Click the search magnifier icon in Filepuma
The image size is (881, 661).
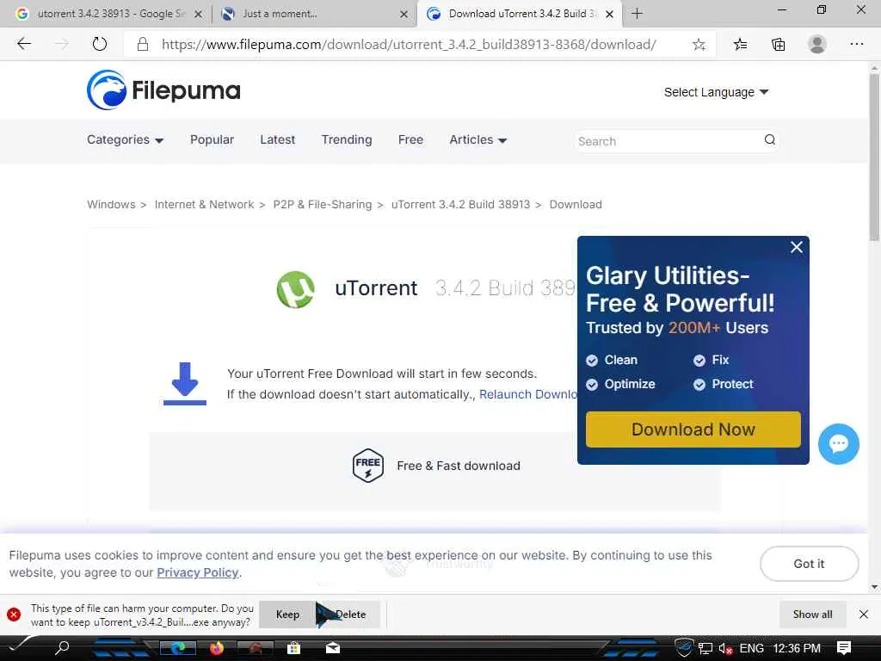pos(769,140)
